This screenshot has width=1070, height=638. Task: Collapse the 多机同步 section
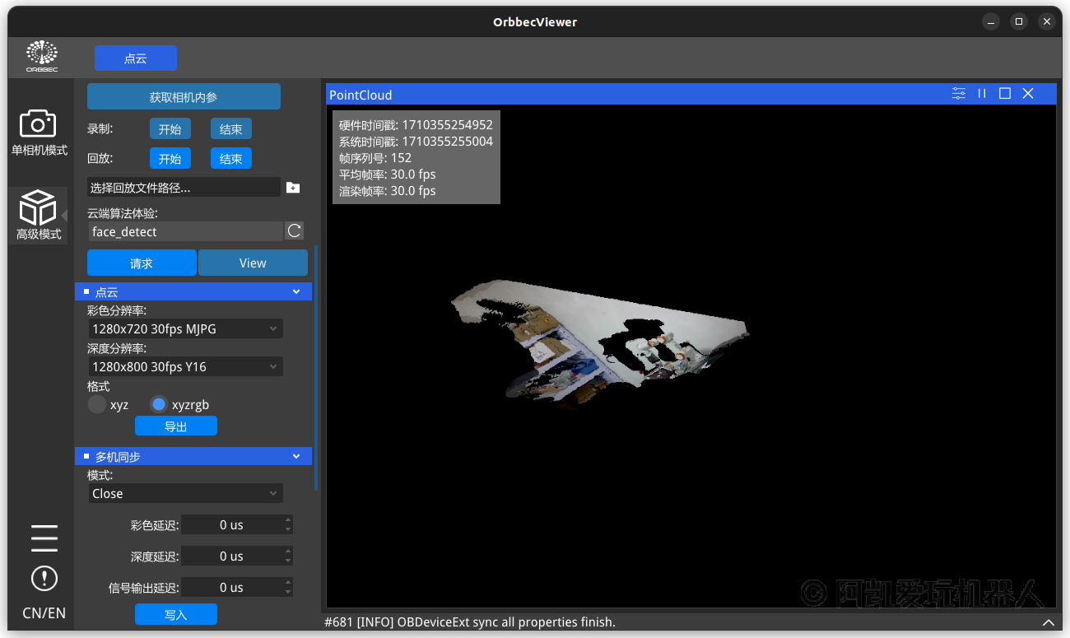coord(296,457)
